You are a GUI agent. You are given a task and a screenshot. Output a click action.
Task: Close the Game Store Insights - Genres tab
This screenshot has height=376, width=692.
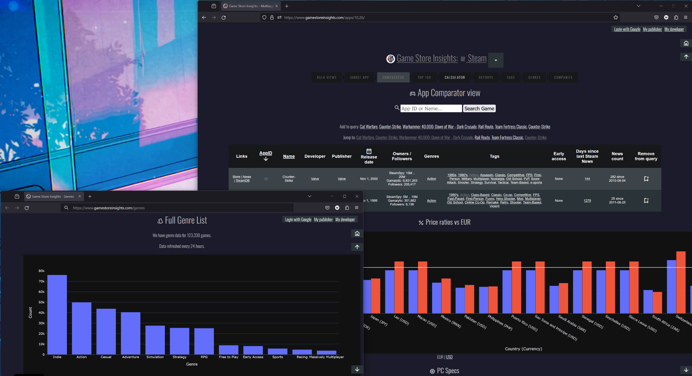[x=80, y=196]
